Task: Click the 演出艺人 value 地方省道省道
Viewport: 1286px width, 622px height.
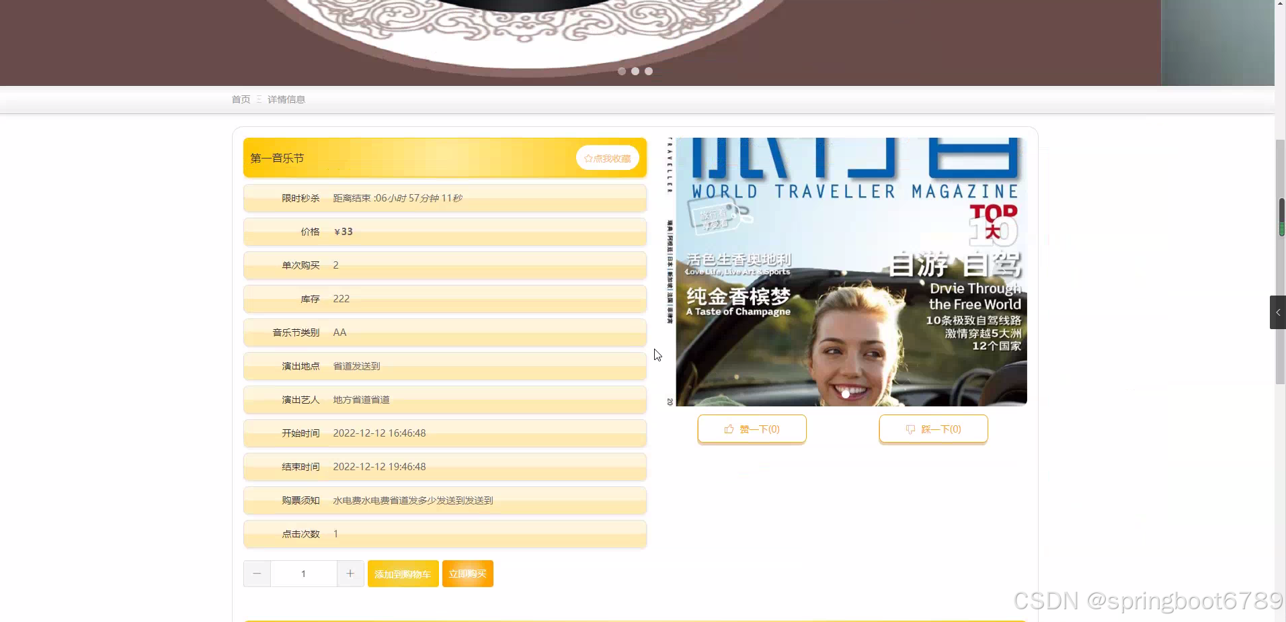Action: tap(361, 400)
